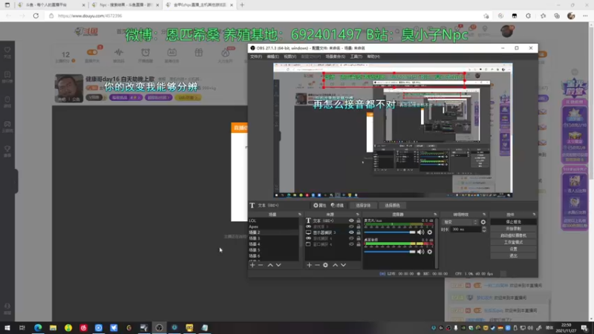
Task: Click the desktop audio volume slider in the mixer
Action: tap(390, 252)
